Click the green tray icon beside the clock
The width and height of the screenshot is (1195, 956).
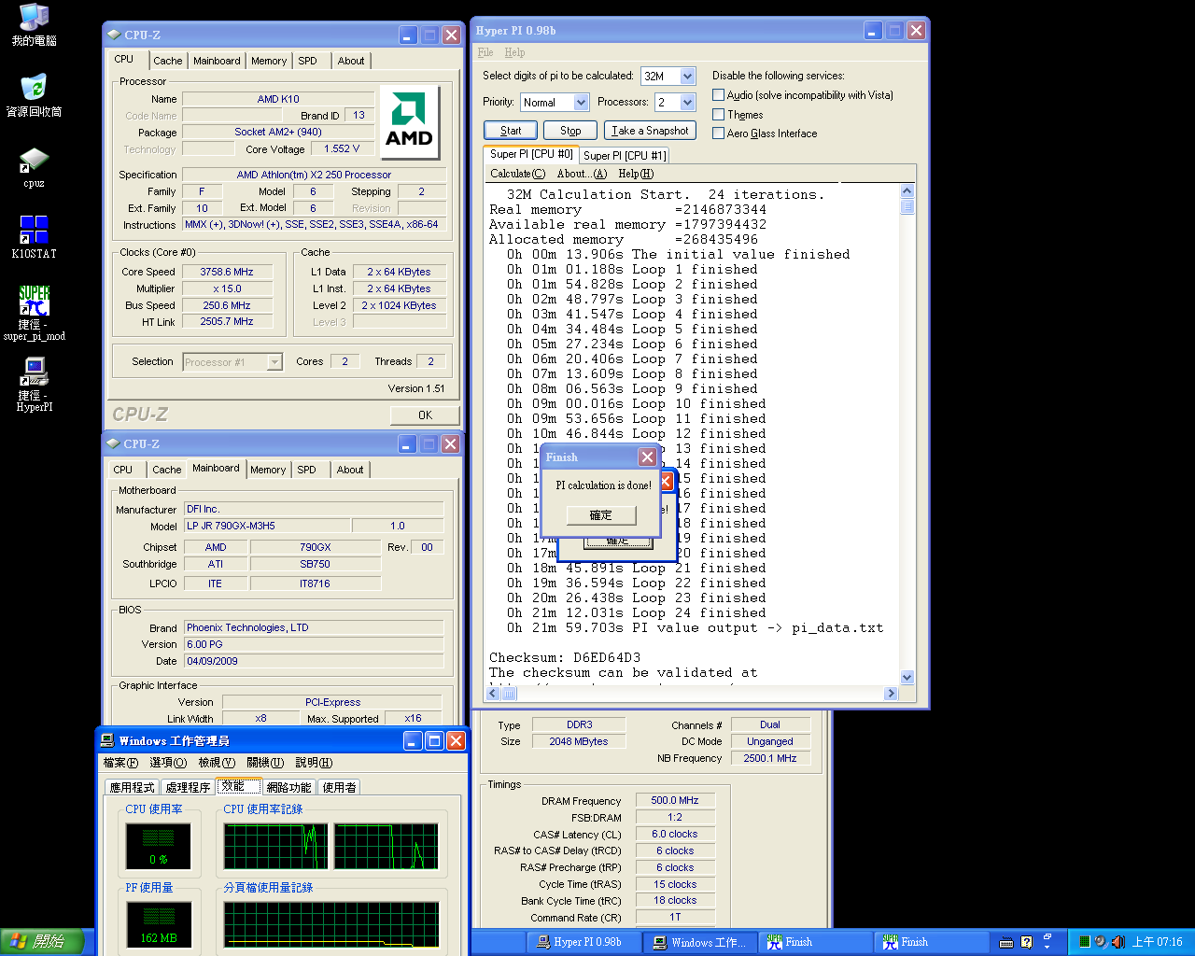(1085, 942)
